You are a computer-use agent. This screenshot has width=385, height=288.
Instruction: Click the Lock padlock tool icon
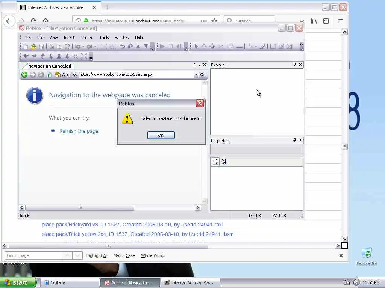click(231, 46)
